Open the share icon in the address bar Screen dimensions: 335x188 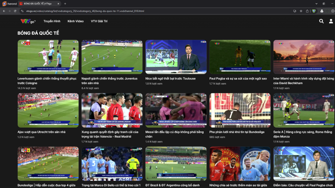coord(307,11)
